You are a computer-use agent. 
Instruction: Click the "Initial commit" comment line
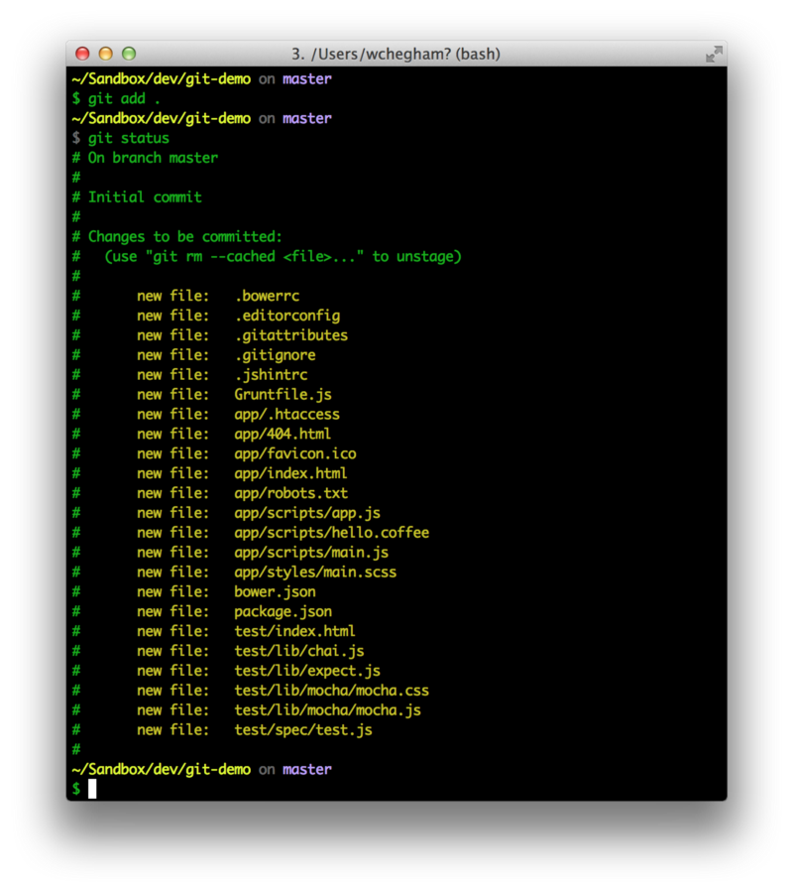(x=145, y=196)
